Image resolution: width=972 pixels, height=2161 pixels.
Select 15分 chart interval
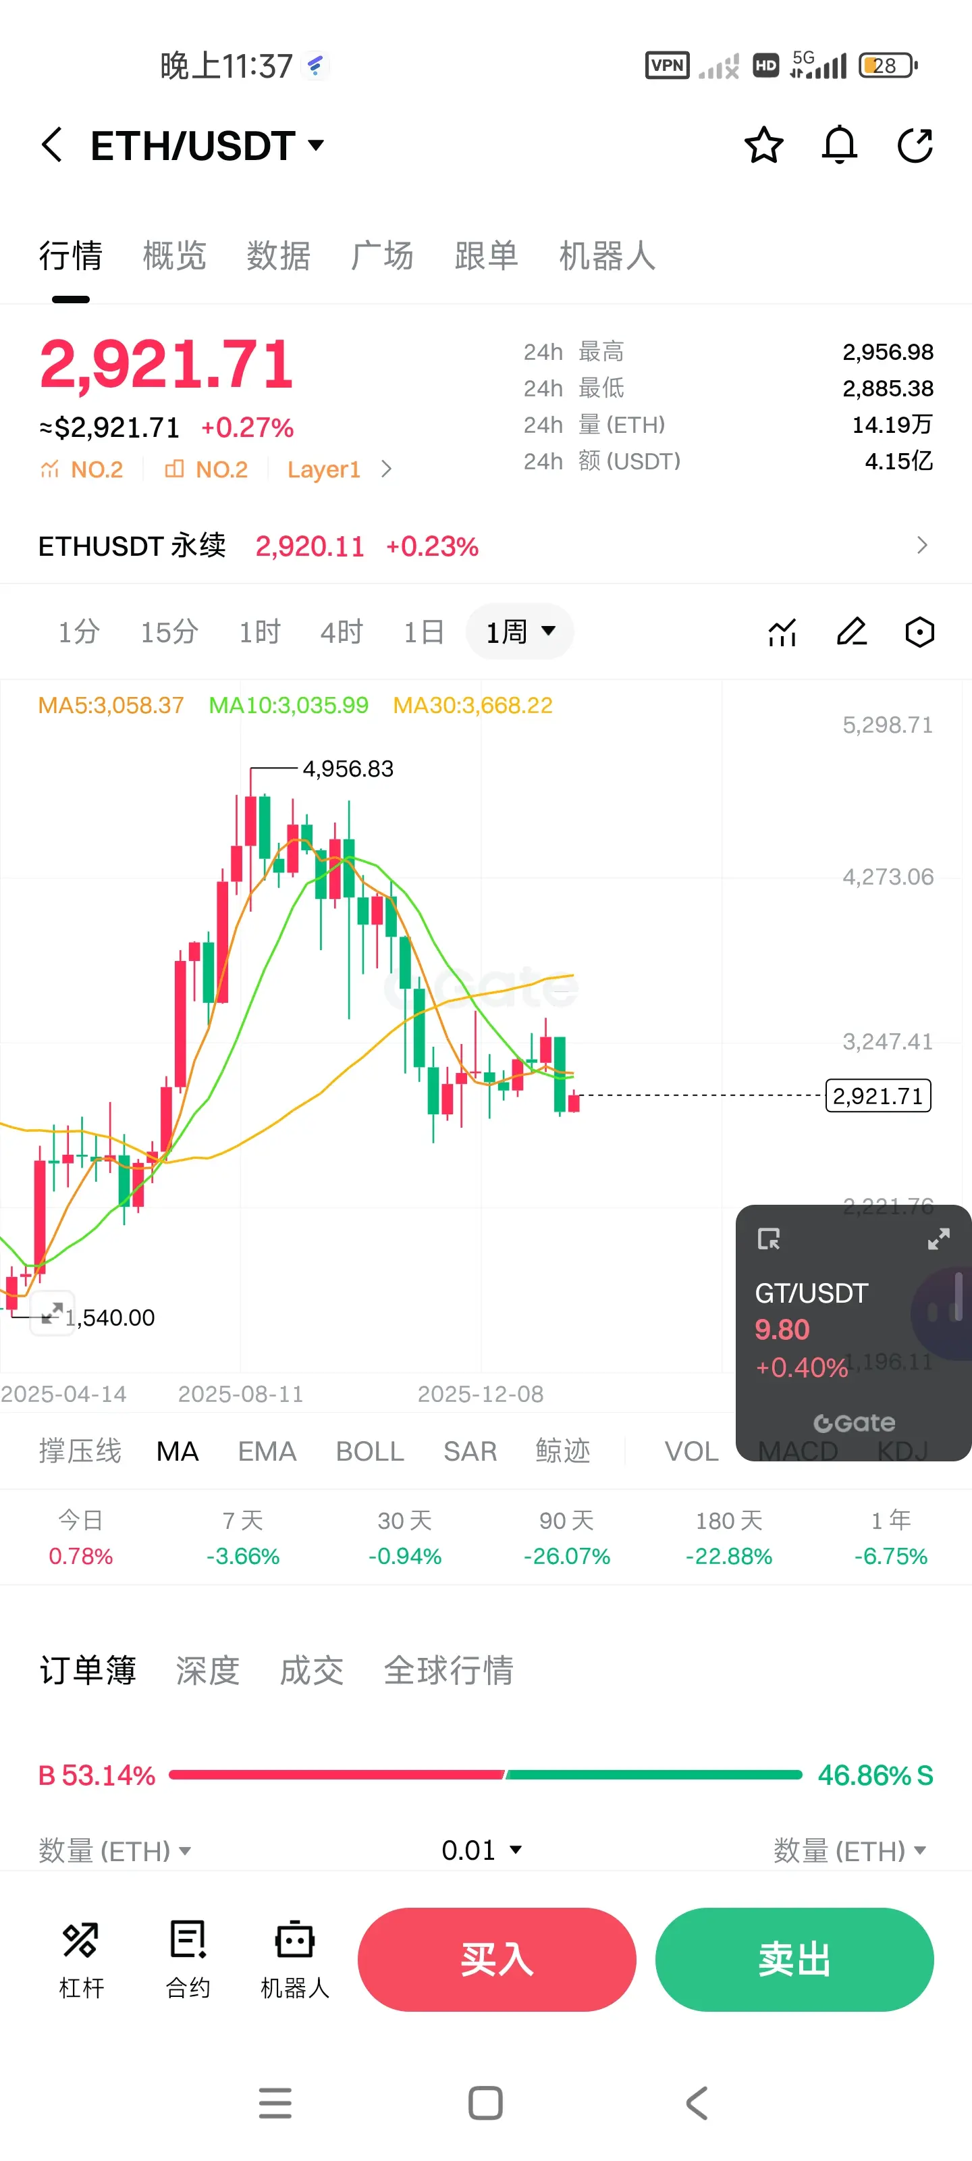click(169, 631)
